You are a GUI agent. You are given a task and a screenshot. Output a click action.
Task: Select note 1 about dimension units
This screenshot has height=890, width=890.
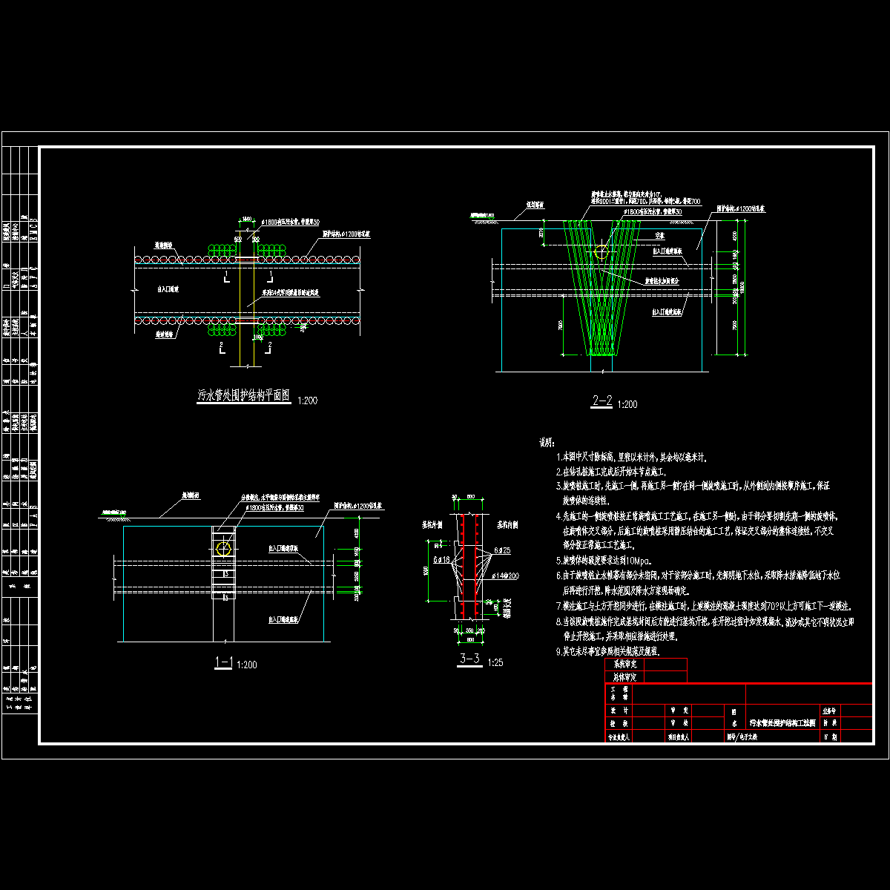(630, 457)
